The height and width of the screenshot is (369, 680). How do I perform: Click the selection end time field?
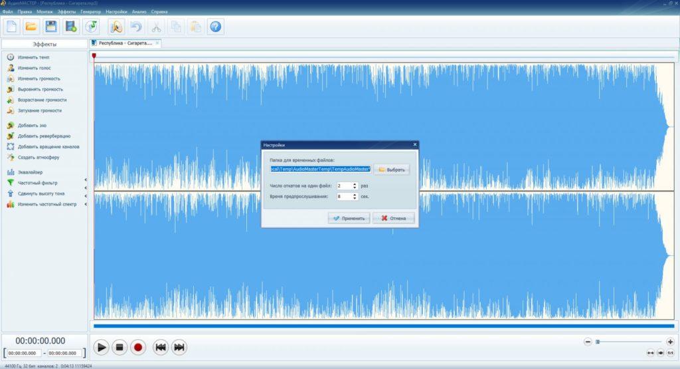click(x=64, y=353)
